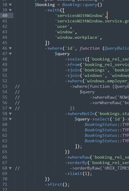Click gutter line number 45
This screenshot has height=191, width=129.
point(5,43)
